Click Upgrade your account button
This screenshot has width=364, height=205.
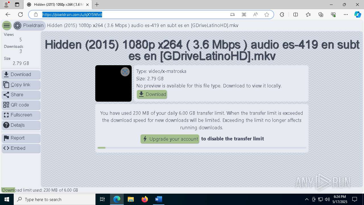(x=170, y=139)
